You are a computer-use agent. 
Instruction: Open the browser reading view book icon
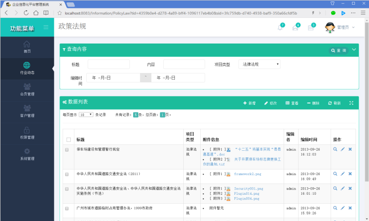point(46,13)
